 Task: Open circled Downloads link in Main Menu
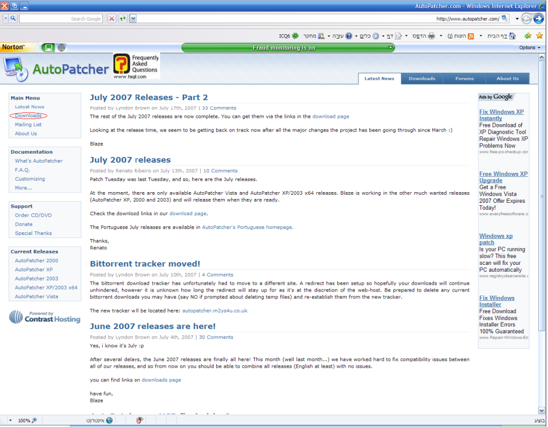pyautogui.click(x=28, y=116)
